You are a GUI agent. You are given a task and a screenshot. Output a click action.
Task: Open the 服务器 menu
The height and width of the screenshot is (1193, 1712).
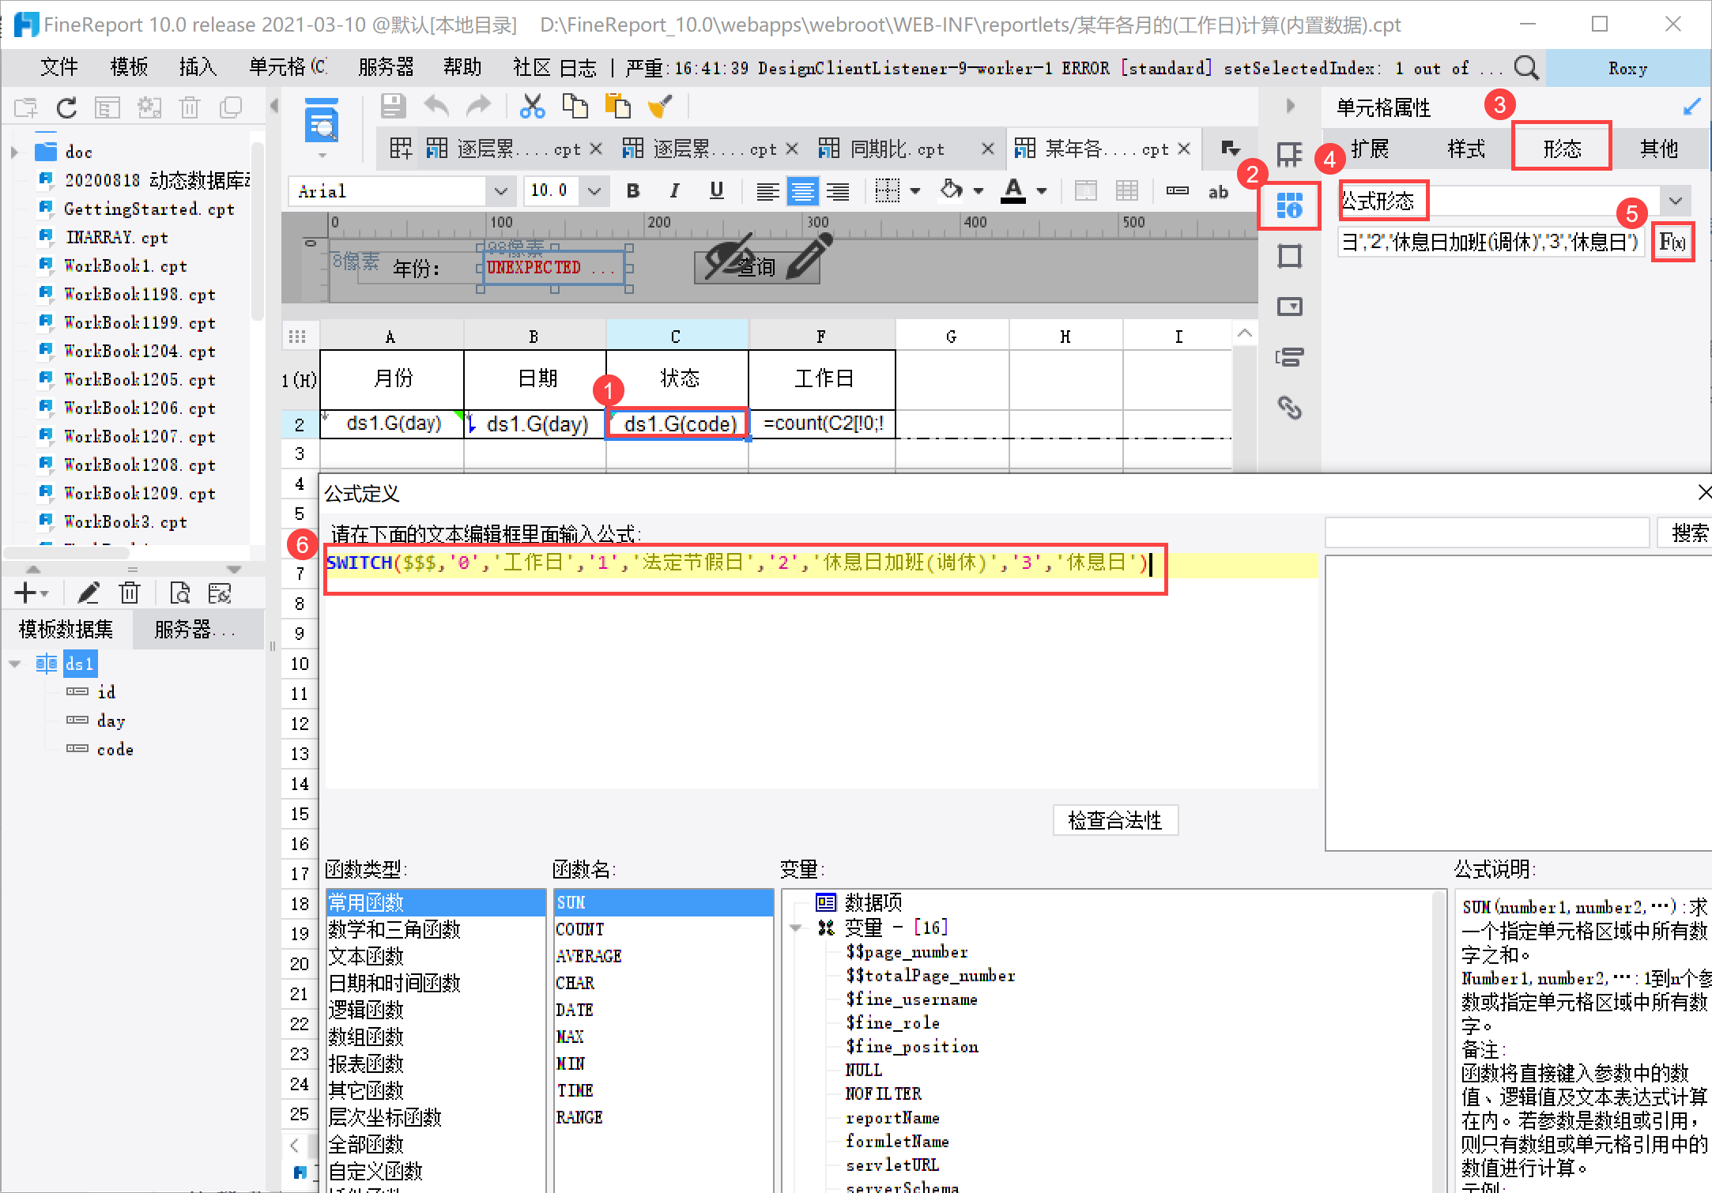pyautogui.click(x=386, y=68)
